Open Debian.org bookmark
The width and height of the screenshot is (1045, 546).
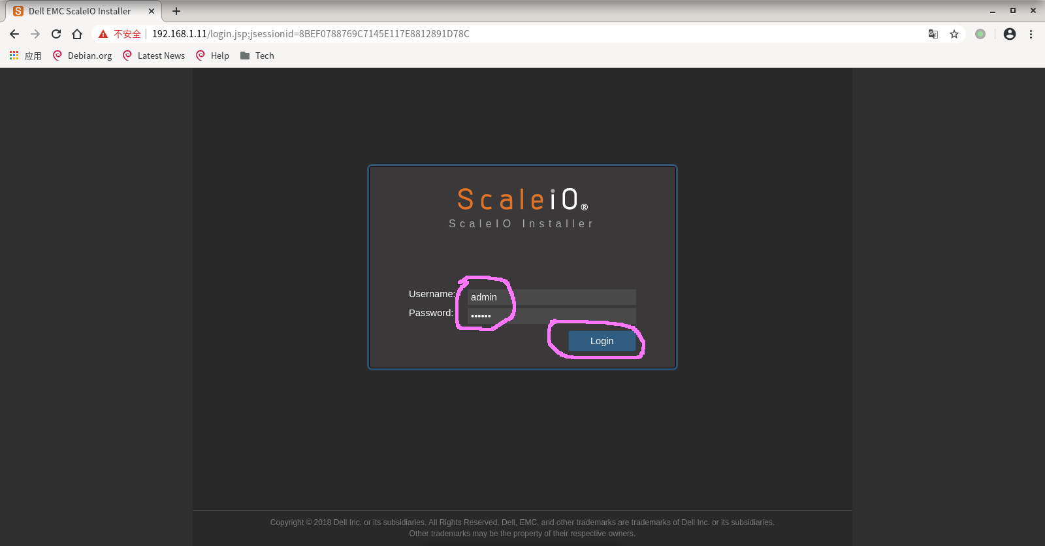coord(82,56)
